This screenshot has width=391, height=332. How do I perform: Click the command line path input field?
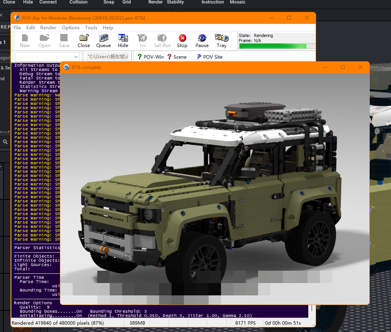pyautogui.click(x=107, y=57)
